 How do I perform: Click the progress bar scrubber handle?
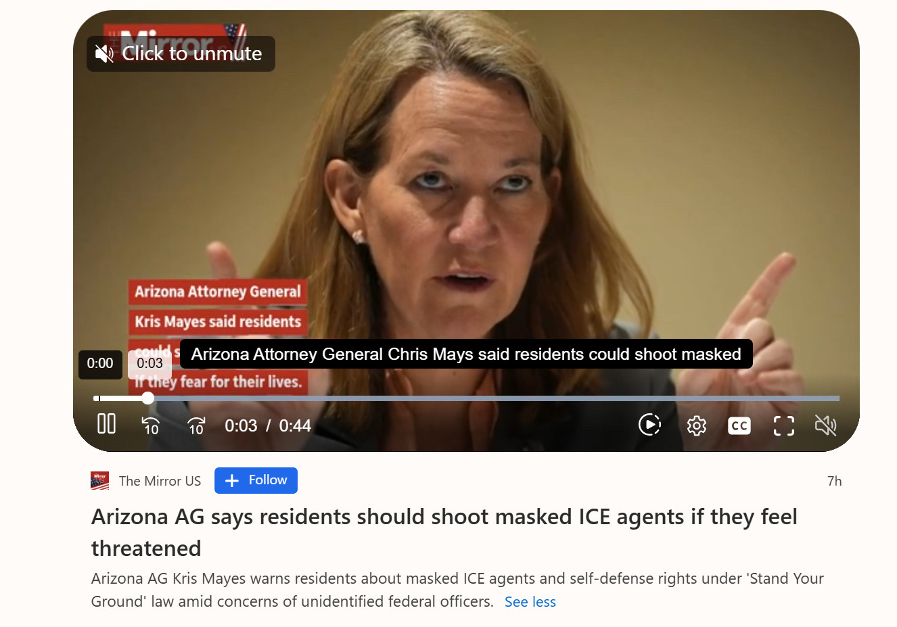(148, 398)
